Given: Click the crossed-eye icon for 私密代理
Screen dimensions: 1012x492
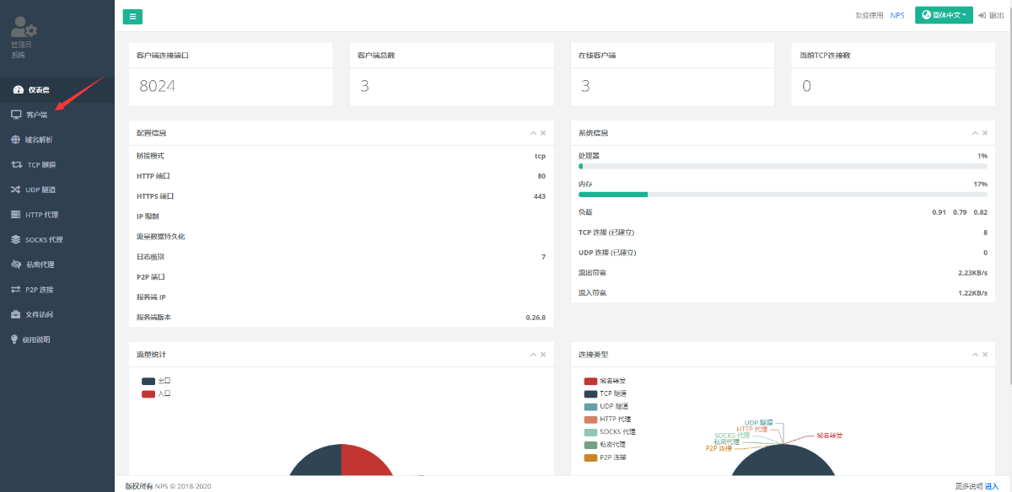Looking at the screenshot, I should (x=16, y=265).
